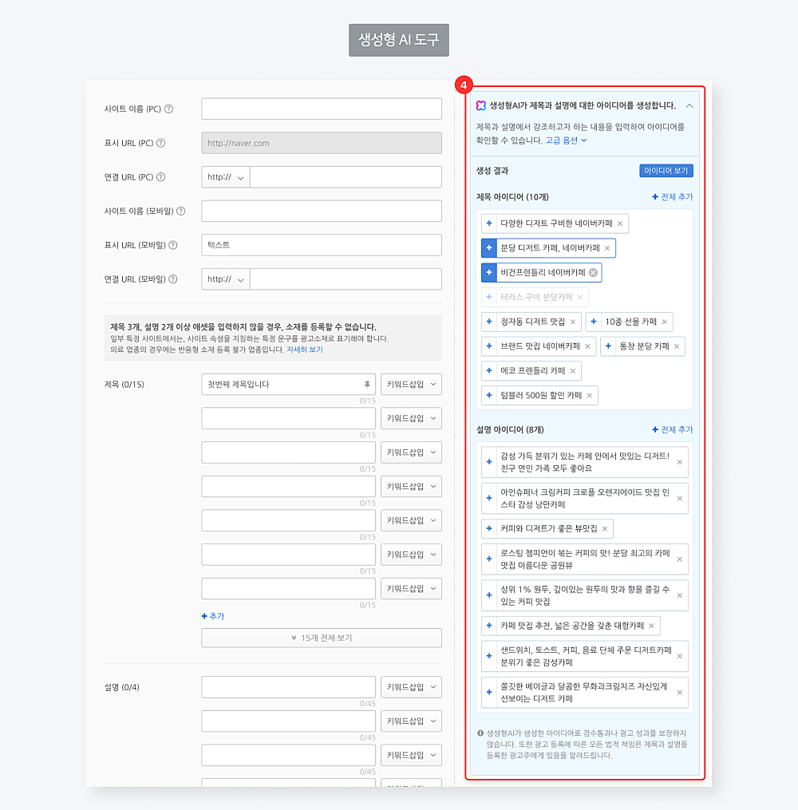The image size is (798, 810).
Task: Click the disabled 표시 URL (PC) field
Action: pos(322,143)
